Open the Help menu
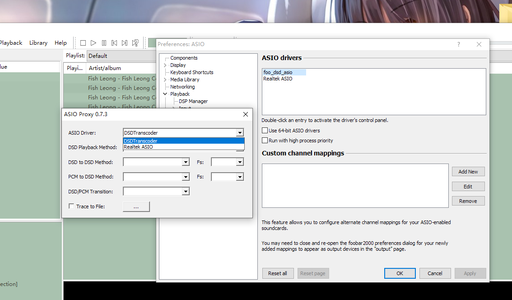512x300 pixels. coord(61,43)
